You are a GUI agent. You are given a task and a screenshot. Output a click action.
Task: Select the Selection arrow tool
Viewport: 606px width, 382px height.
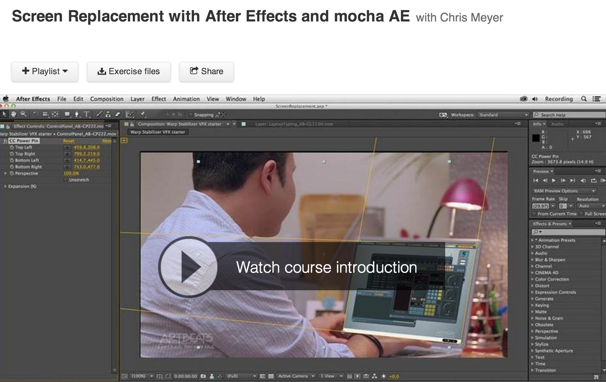tap(4, 114)
